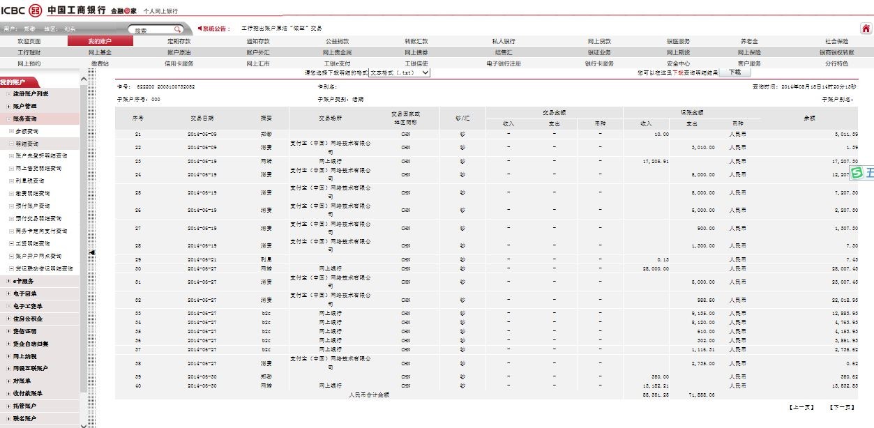Click the 下载 download button
Screen dimensions: 874x428
(734, 72)
